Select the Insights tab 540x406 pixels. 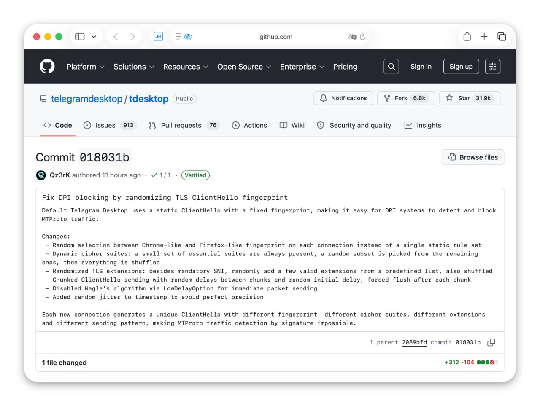423,125
